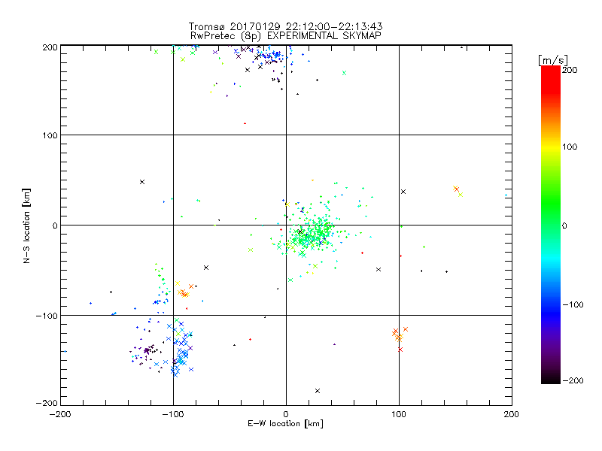Click the '[m/s]' unit label above colorbar

[553, 60]
